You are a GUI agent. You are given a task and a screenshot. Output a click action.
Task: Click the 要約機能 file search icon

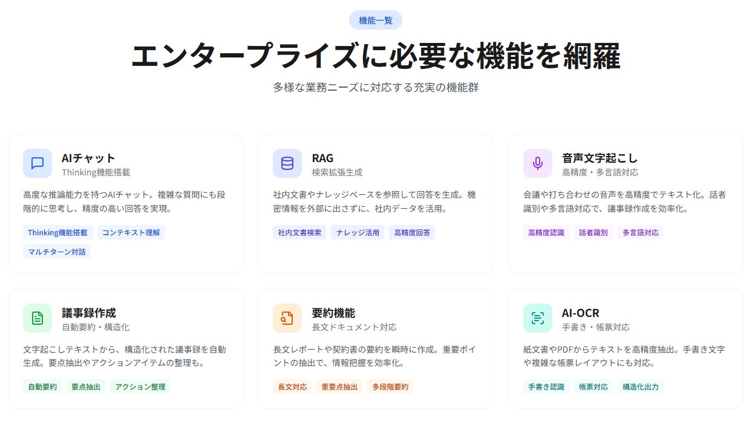(287, 318)
